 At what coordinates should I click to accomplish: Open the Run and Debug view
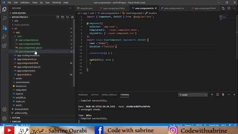4,36
